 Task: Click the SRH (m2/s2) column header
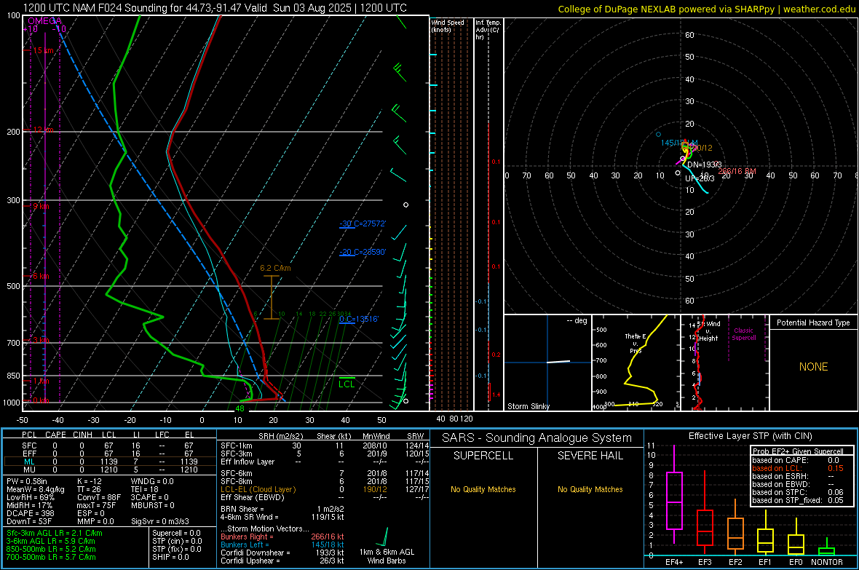[x=280, y=436]
